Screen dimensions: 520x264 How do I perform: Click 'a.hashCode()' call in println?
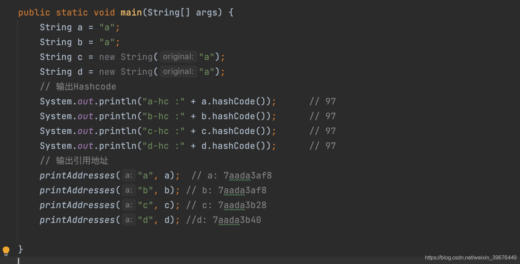click(236, 101)
